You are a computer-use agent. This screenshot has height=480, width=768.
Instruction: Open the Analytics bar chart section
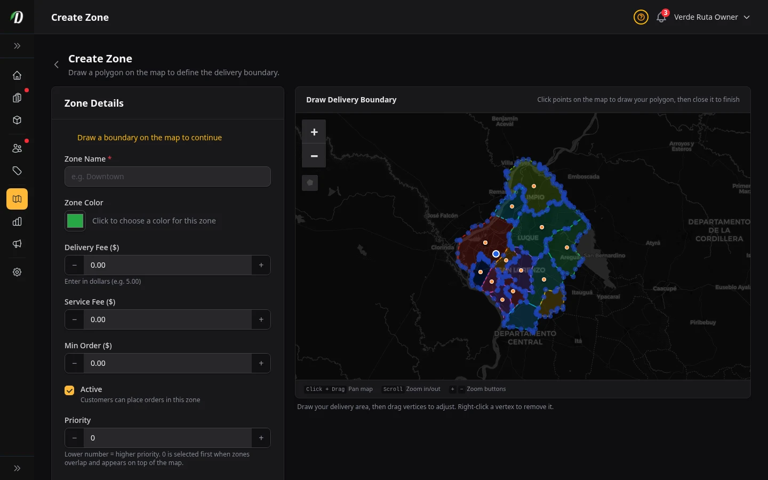click(17, 221)
